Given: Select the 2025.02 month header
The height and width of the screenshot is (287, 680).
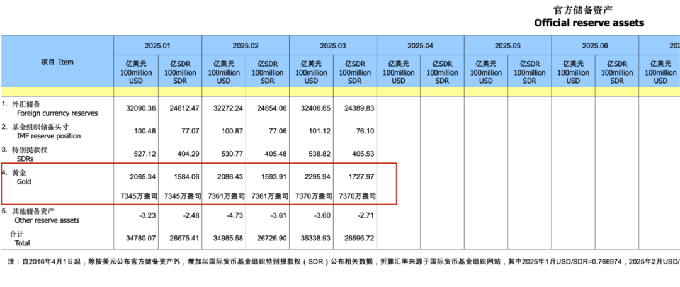Looking at the screenshot, I should [246, 45].
